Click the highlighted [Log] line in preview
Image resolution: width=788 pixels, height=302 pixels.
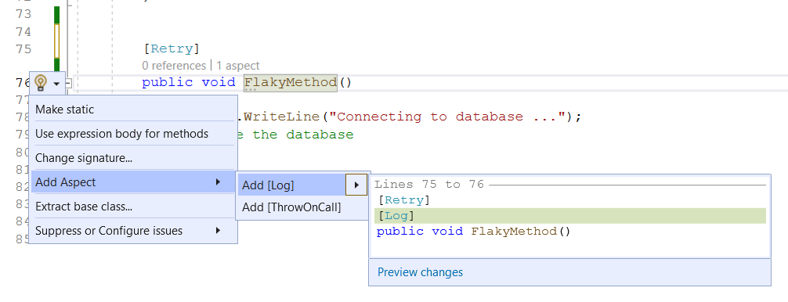click(570, 216)
